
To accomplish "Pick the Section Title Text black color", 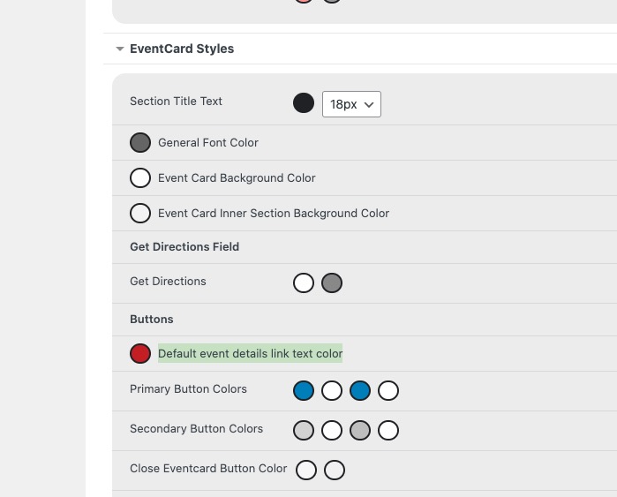I will (304, 103).
